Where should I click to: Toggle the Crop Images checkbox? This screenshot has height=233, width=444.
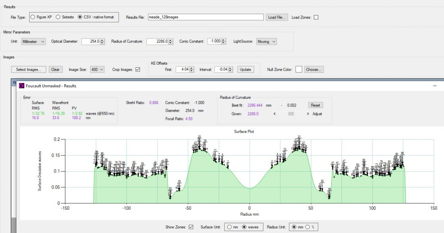[138, 70]
